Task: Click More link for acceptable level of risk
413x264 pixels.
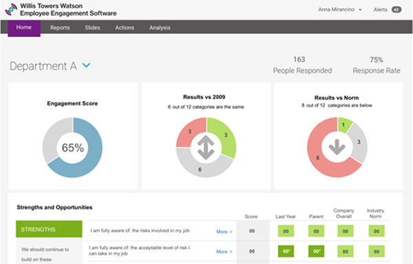Action: pyautogui.click(x=224, y=252)
